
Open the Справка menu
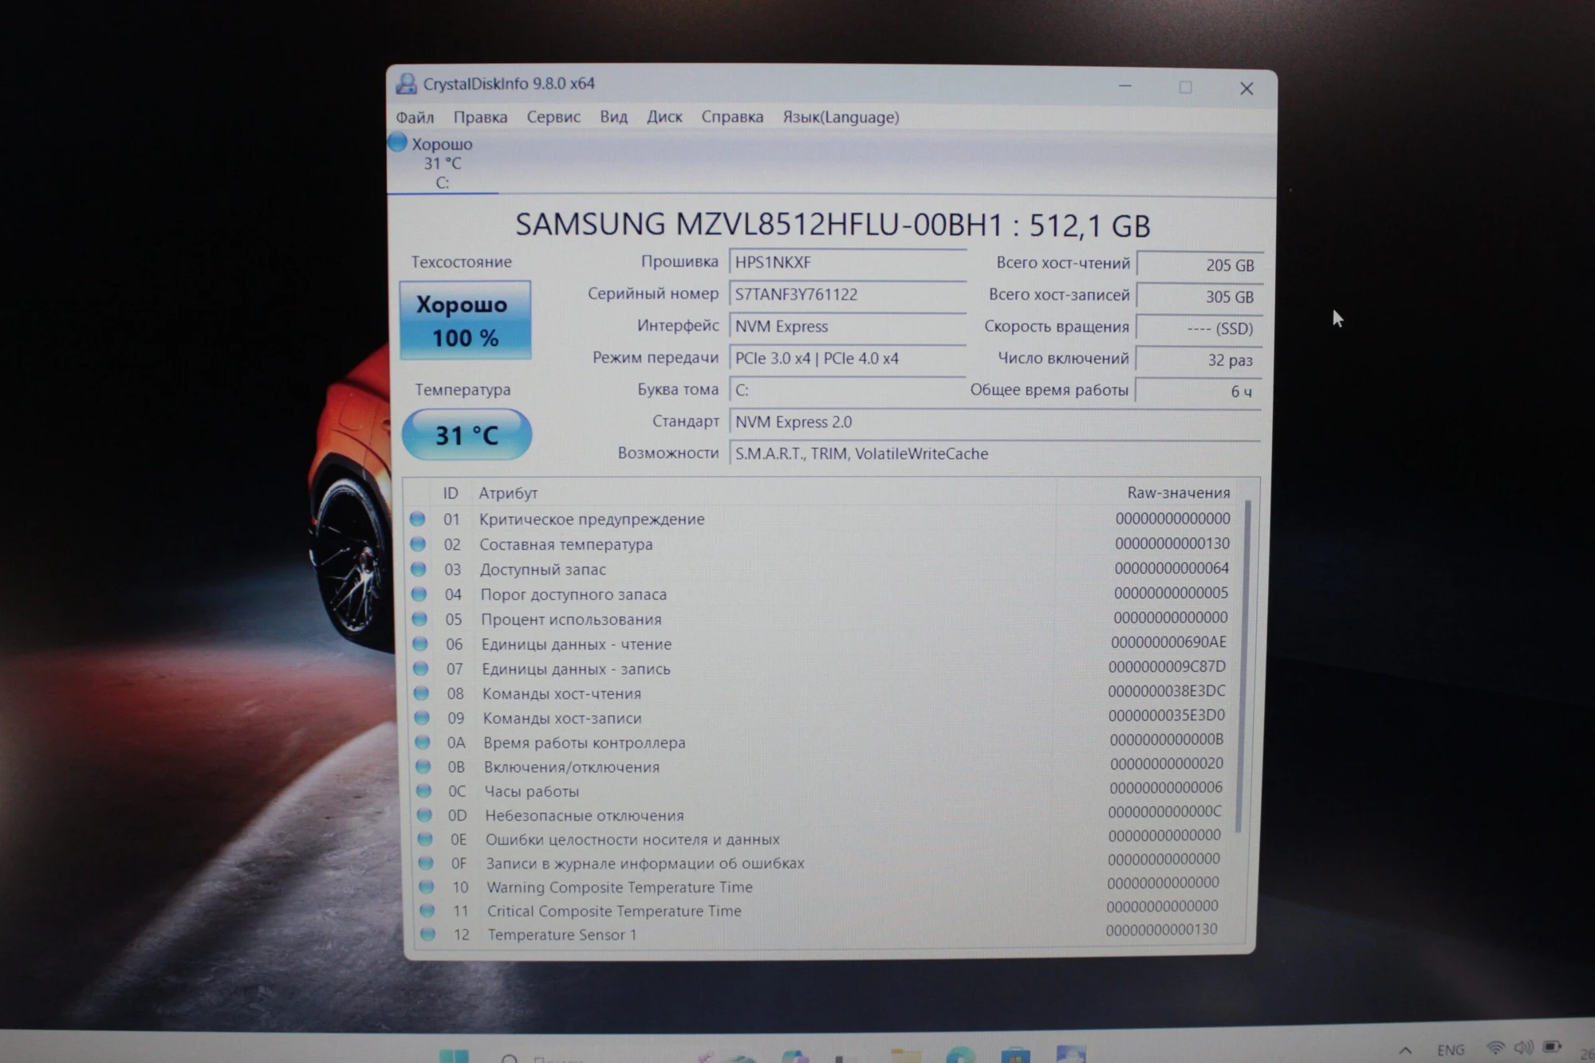coord(732,117)
